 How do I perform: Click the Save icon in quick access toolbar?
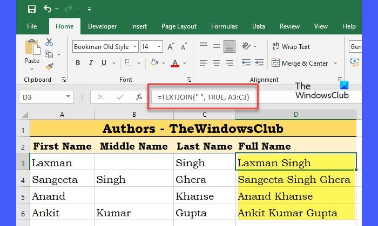[32, 9]
